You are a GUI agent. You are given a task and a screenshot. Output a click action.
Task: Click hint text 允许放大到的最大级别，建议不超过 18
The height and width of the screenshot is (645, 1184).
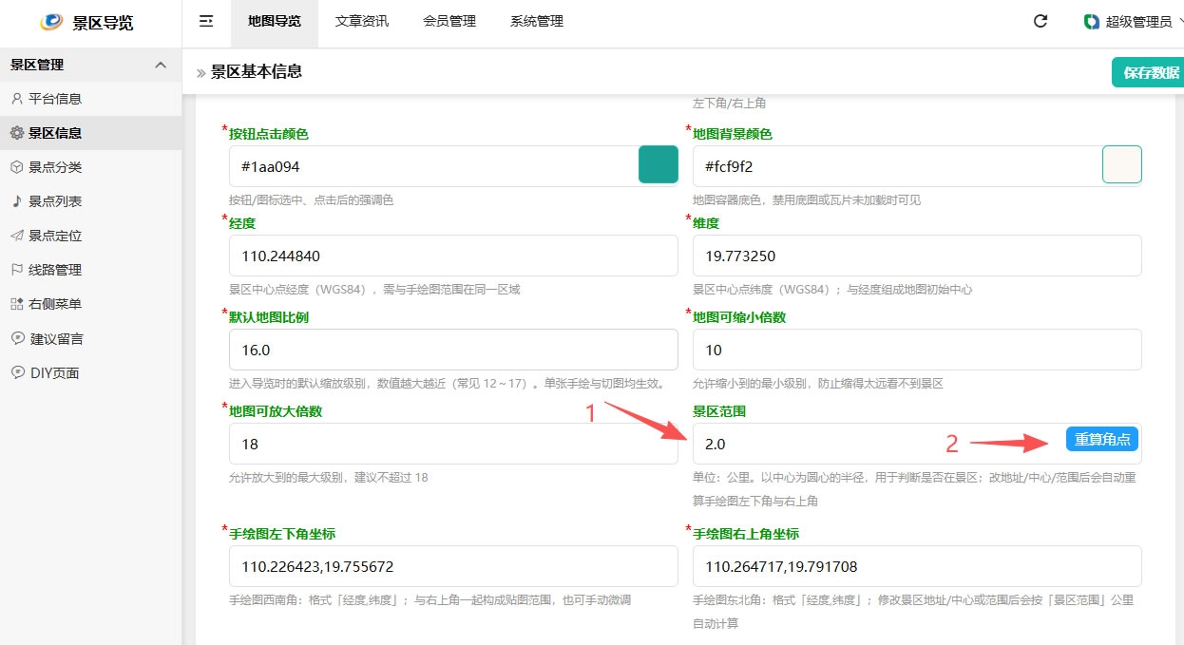(x=329, y=477)
